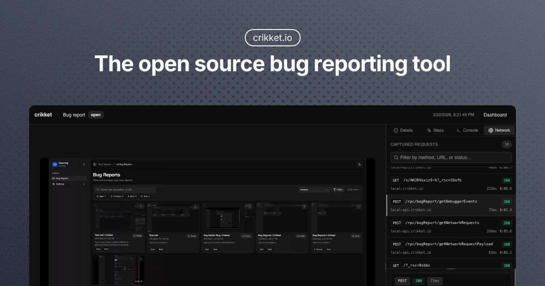Screen dimensions: 545x286
Task: Click the Settings icon in the app sidebar
Action: 54,184
